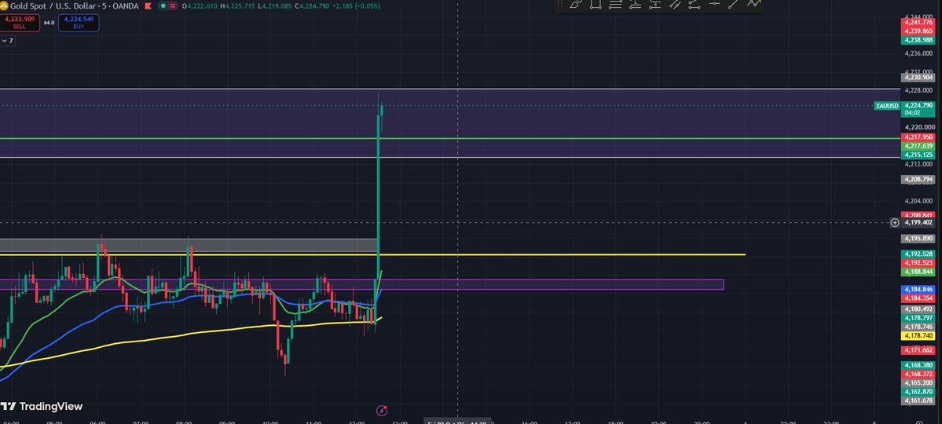Click the gray price label 4,230.904
This screenshot has height=424, width=942.
pyautogui.click(x=918, y=78)
